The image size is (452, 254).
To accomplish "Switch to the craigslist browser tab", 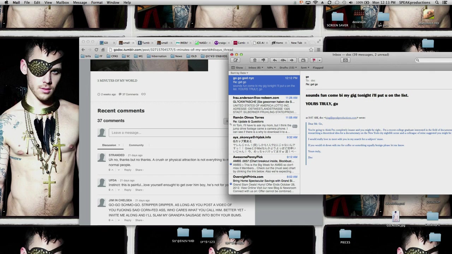I will (221, 43).
